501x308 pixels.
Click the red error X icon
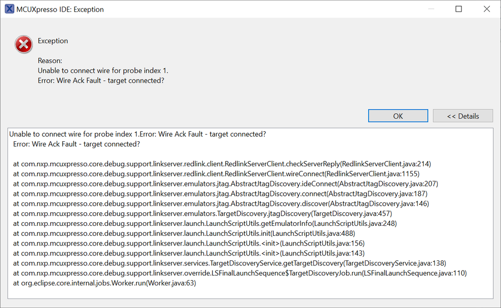click(24, 45)
